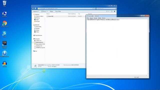This screenshot has height=90, width=160.
Task: Open the Recycle Bin (Kosz) desktop icon
Action: click(x=4, y=4)
